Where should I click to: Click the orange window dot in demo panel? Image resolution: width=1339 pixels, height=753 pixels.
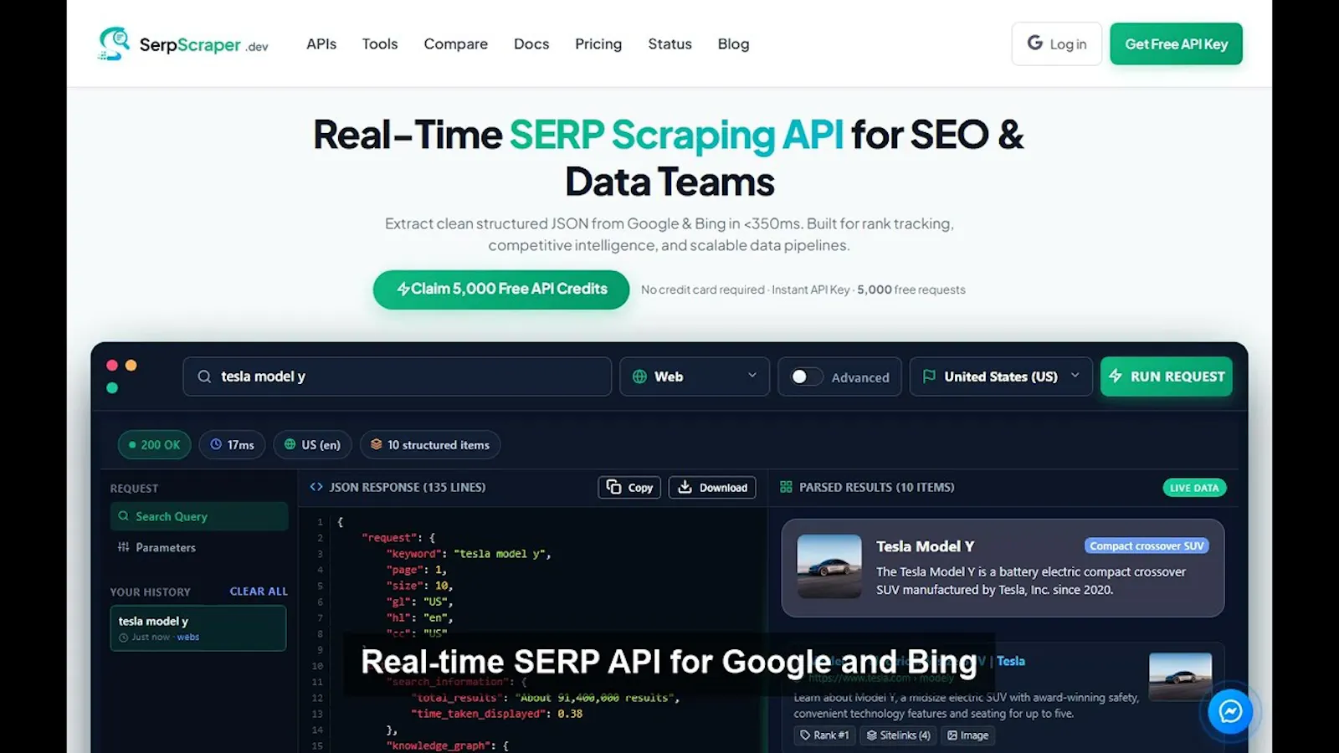click(x=131, y=366)
